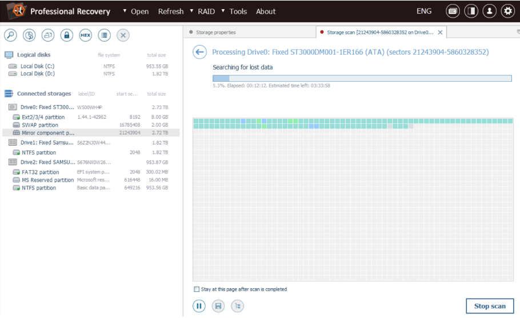Screen dimensions: 520x318
Task: Click the padlock decrypt storage icon
Action: (67, 35)
